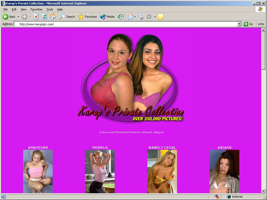This screenshot has width=267, height=200.
Task: Click the Forward navigation arrow
Action: coord(24,17)
